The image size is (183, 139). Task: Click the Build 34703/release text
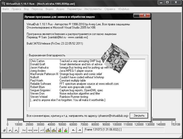pos(55,43)
